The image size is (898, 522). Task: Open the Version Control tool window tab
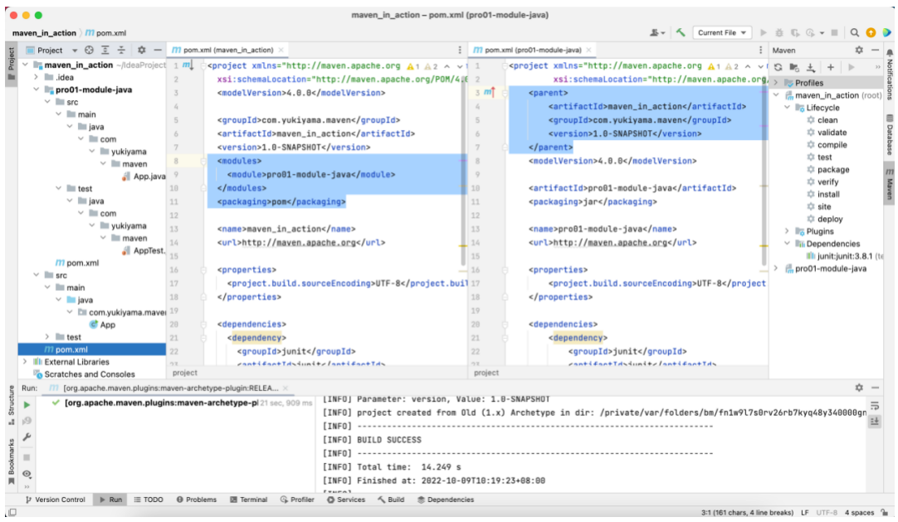tap(55, 500)
